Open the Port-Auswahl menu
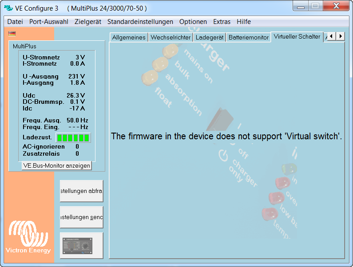Viewport: 353px width, 267px height. (x=49, y=22)
